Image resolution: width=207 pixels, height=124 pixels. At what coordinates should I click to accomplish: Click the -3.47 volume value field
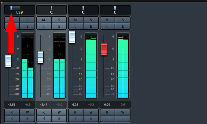pos(44,105)
